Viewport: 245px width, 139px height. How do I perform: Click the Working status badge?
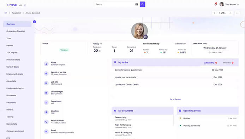coord(64,50)
